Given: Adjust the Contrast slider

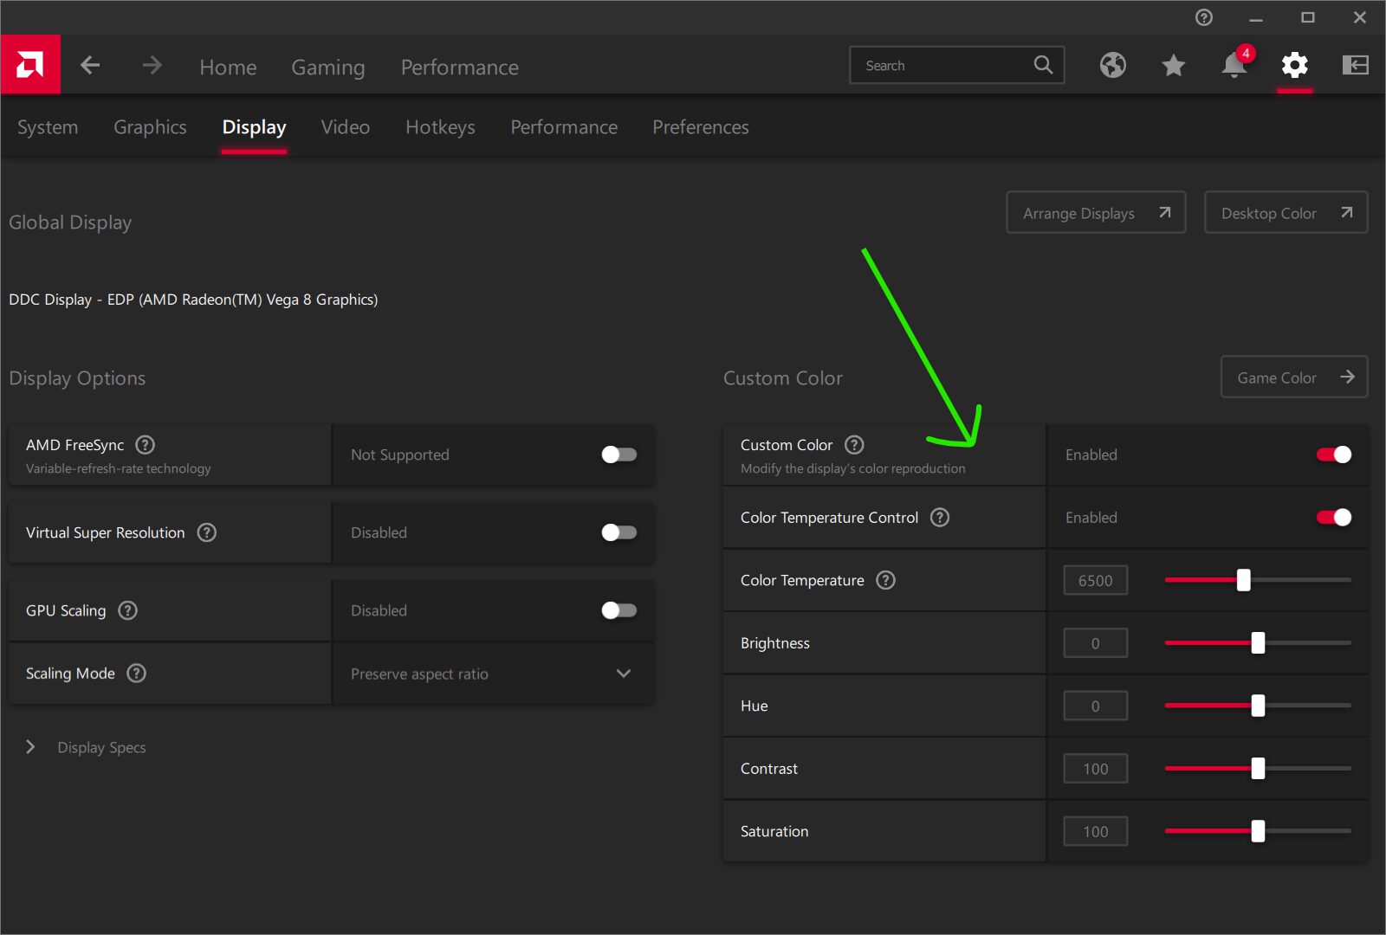Looking at the screenshot, I should pyautogui.click(x=1258, y=769).
